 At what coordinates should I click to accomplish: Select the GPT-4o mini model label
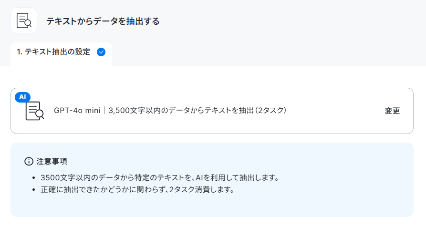(x=77, y=111)
